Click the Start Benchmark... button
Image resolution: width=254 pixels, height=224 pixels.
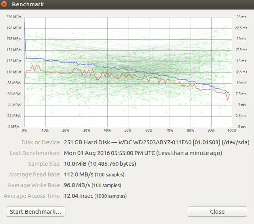[x=36, y=212]
